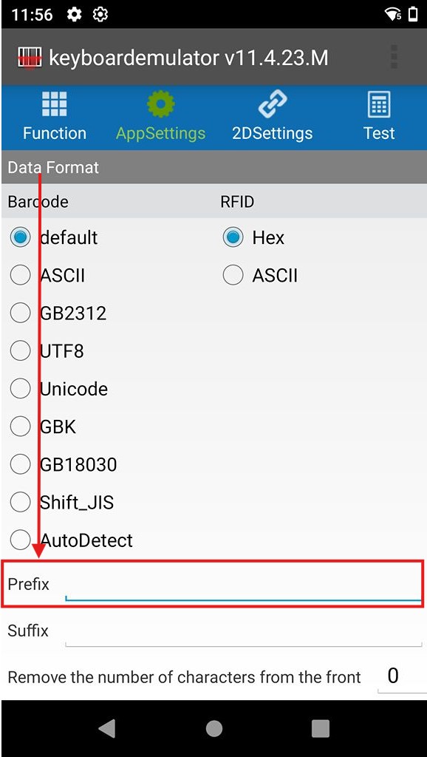The width and height of the screenshot is (427, 757).
Task: Click the characters-to-remove number field
Action: [x=392, y=674]
